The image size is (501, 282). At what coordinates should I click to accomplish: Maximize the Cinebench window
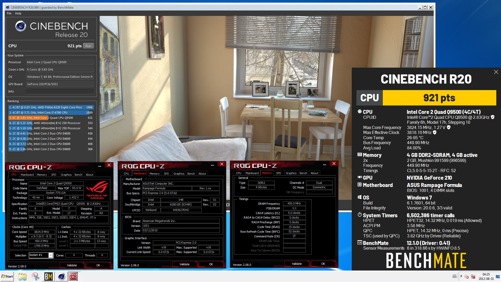coord(425,7)
